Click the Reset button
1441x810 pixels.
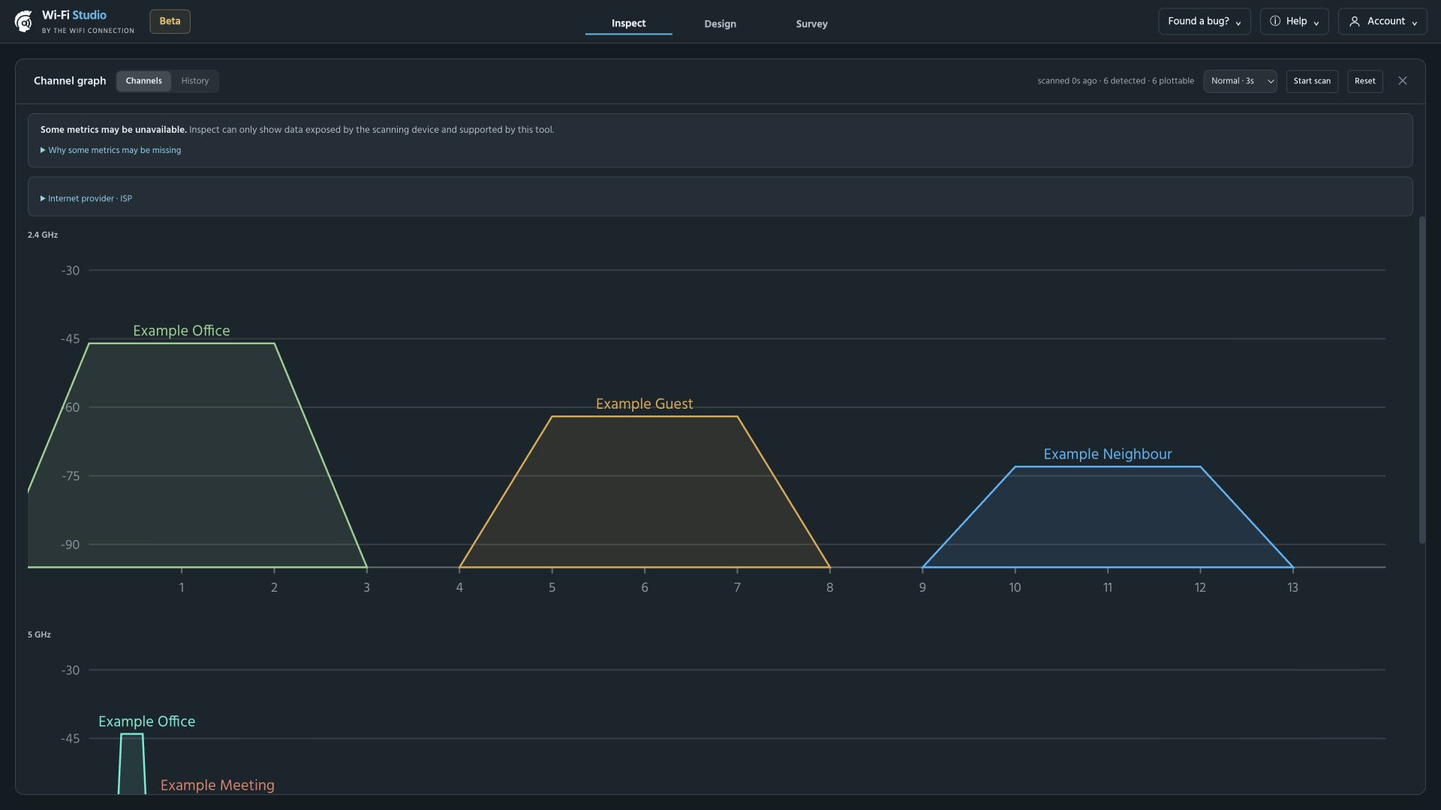1364,81
